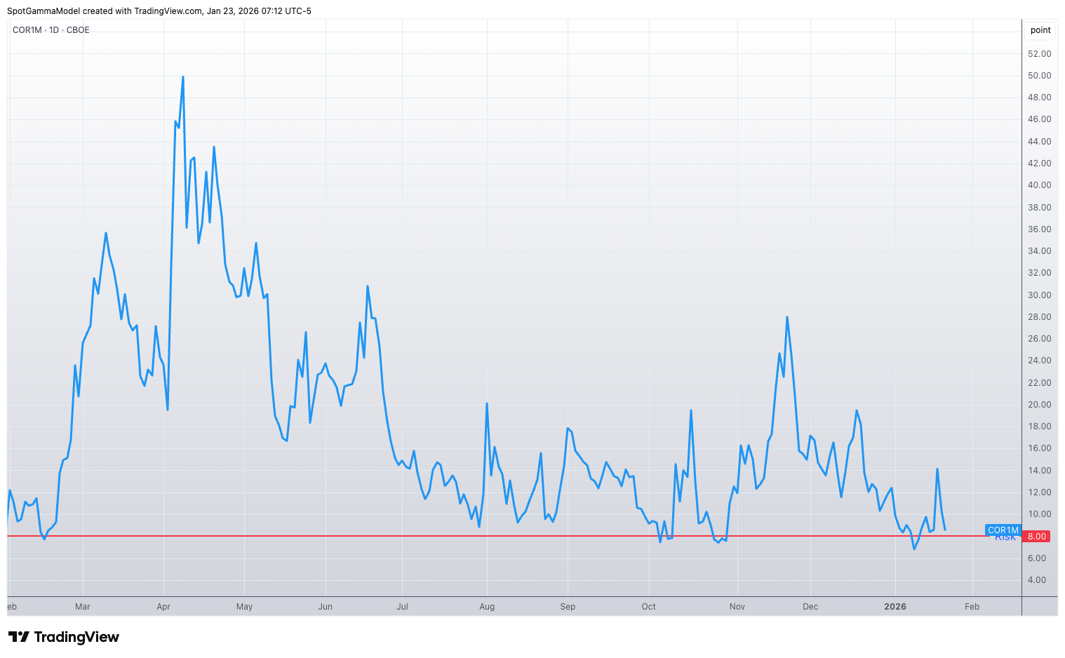Image resolution: width=1065 pixels, height=658 pixels.
Task: Open the 'point' scale unit label
Action: pyautogui.click(x=1040, y=30)
